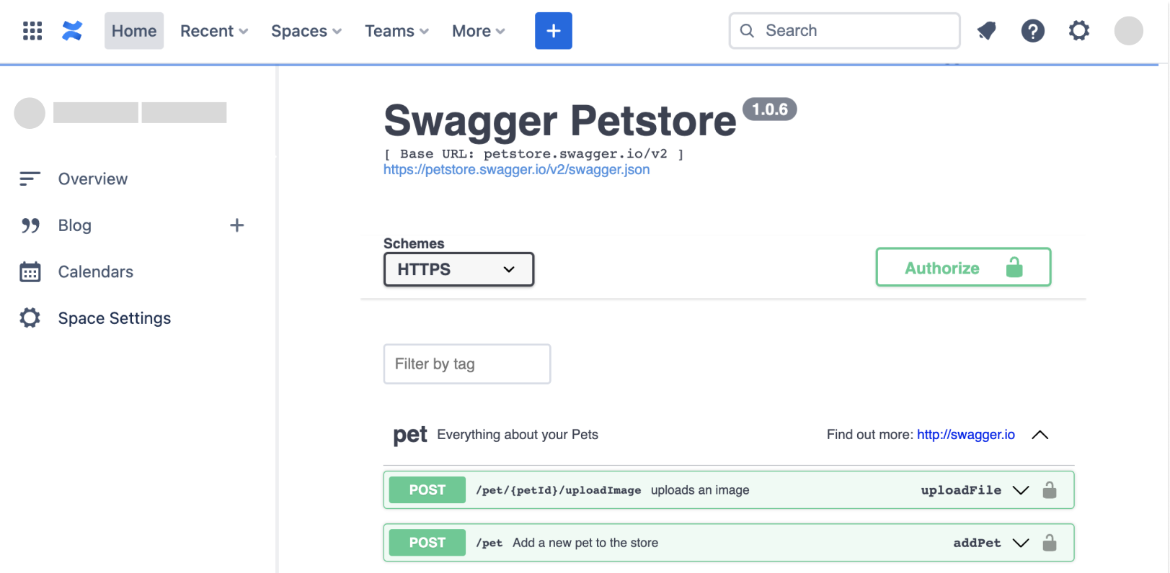1170x573 pixels.
Task: Open the user profile avatar
Action: point(1128,31)
